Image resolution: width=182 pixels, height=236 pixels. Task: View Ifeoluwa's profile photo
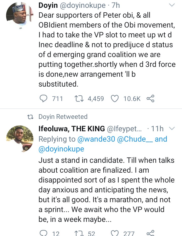(16, 138)
